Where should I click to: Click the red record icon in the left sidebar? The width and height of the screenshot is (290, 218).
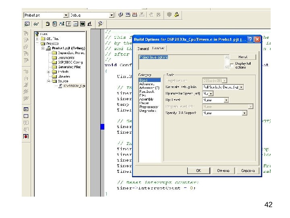25,136
